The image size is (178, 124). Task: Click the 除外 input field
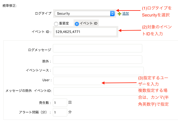tap(98, 60)
